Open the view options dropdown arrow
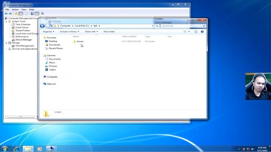Screen dimensions: 271x152 pyautogui.click(x=189, y=32)
